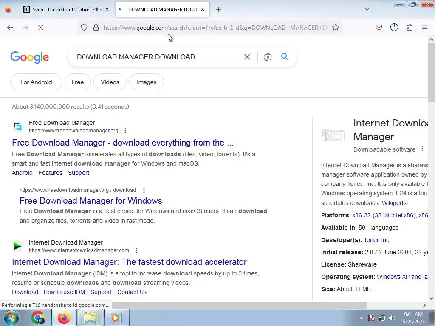Open freedownloadmanager.org result options menu
Screen dimensions: 435x326
coord(125,131)
